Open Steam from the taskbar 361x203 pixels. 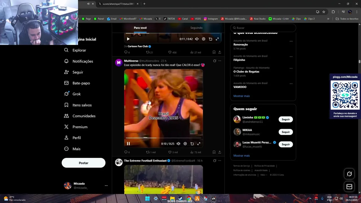click(x=180, y=199)
